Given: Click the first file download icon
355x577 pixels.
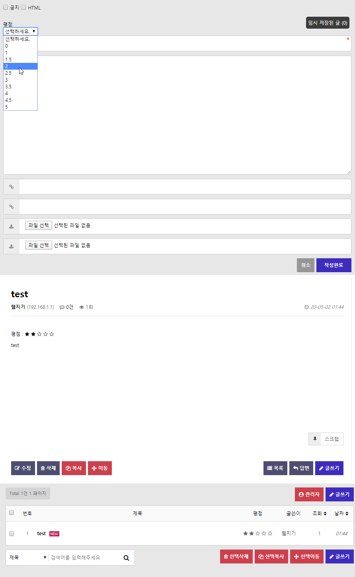Looking at the screenshot, I should (12, 226).
